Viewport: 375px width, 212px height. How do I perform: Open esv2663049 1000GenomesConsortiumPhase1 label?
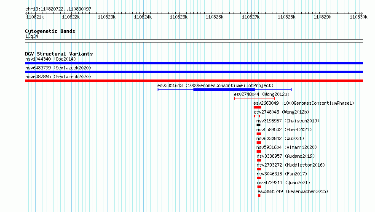pyautogui.click(x=304, y=103)
